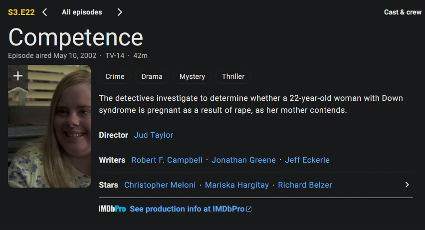The height and width of the screenshot is (230, 425).
Task: Go to next episode with right chevron
Action: pyautogui.click(x=119, y=12)
